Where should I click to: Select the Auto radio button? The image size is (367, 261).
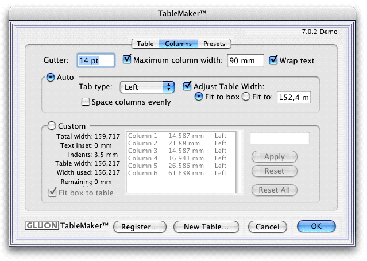tap(51, 77)
